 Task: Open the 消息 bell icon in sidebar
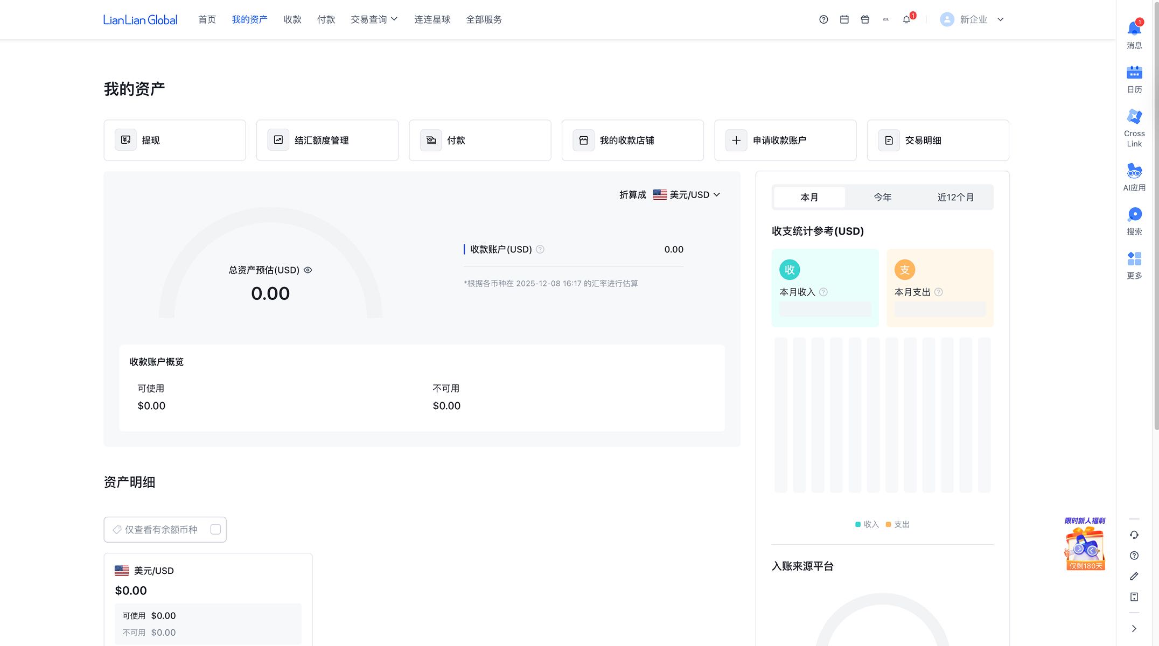[1134, 29]
